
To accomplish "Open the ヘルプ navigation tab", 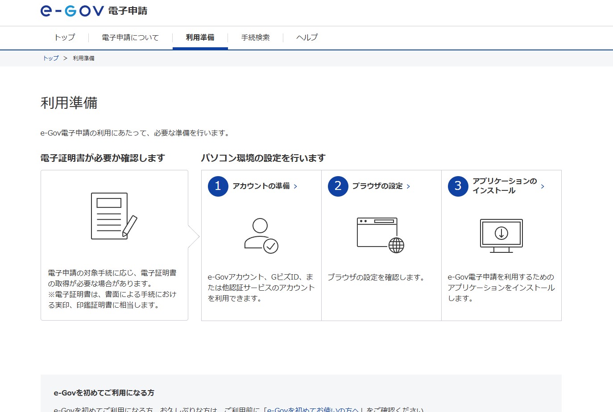I will coord(307,37).
